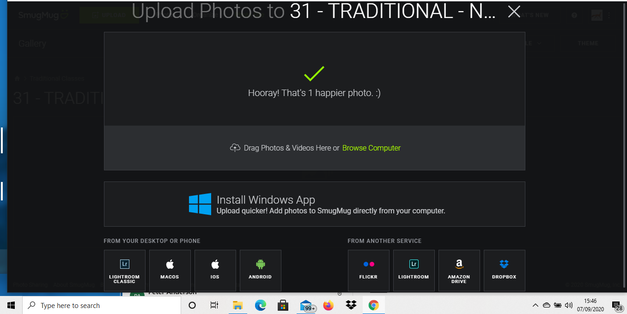Open Task View on the taskbar
Image resolution: width=627 pixels, height=314 pixels.
point(214,305)
